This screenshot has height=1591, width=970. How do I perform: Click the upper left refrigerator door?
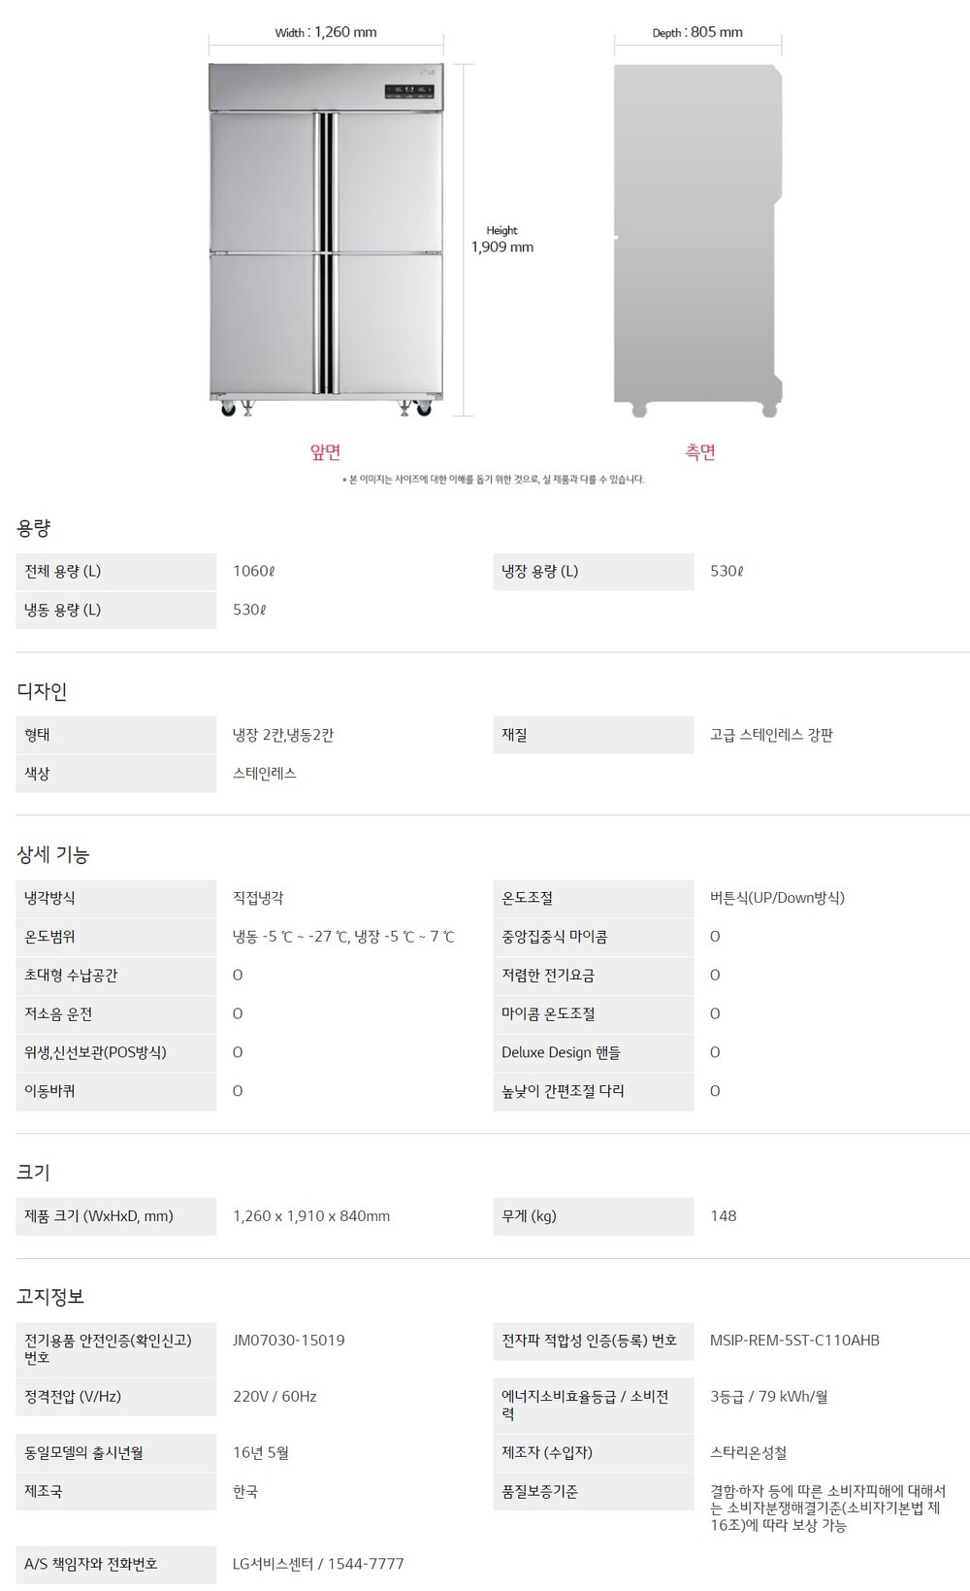[x=262, y=182]
